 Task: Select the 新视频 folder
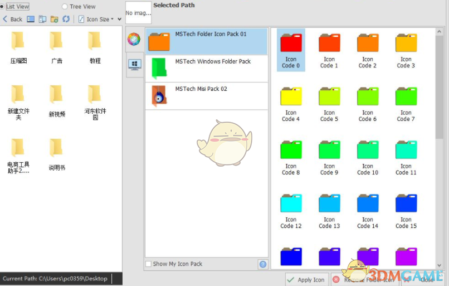click(x=57, y=101)
